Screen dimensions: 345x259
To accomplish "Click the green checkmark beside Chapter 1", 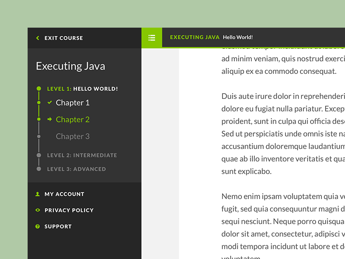I will click(50, 102).
